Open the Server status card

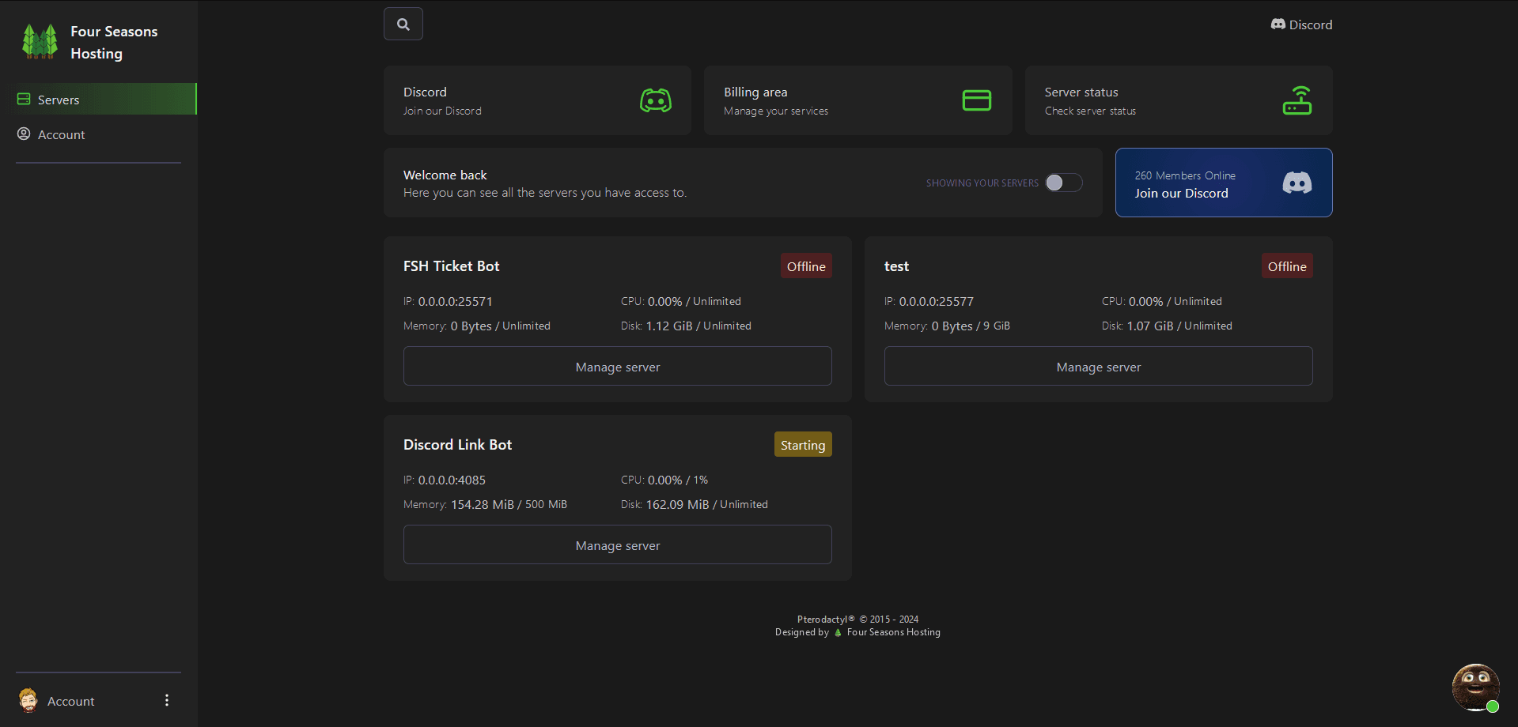click(x=1179, y=100)
